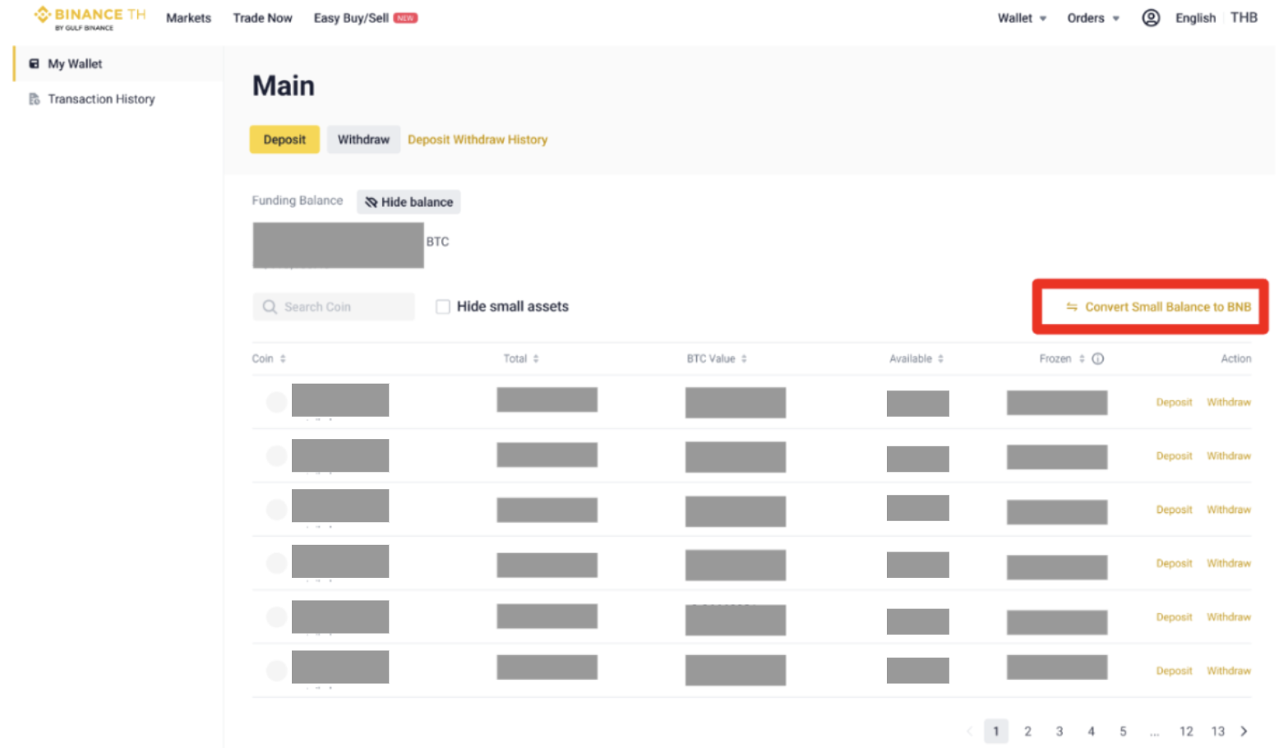The height and width of the screenshot is (748, 1279).
Task: Sort the table by Coin column
Action: [x=269, y=358]
